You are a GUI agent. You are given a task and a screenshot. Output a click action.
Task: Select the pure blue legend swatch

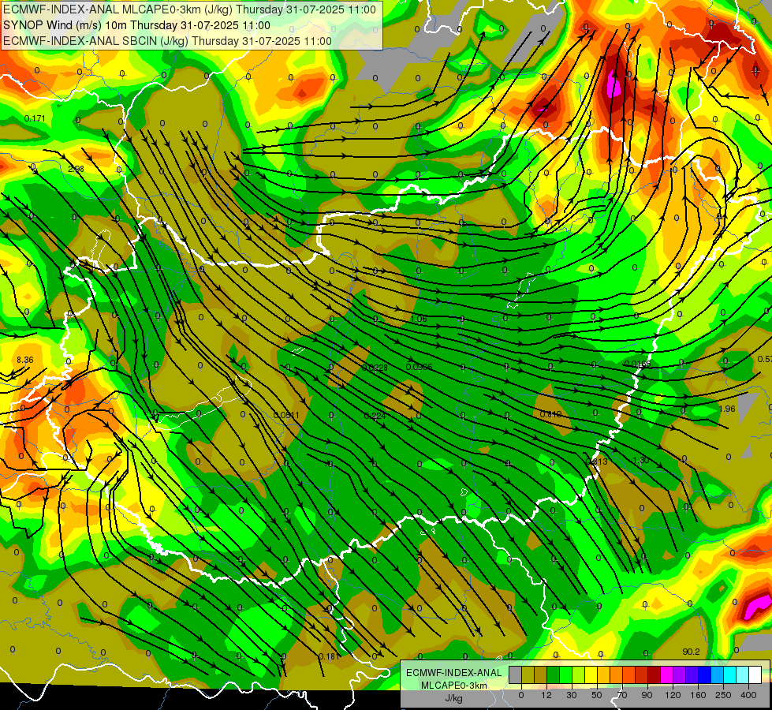tap(705, 674)
